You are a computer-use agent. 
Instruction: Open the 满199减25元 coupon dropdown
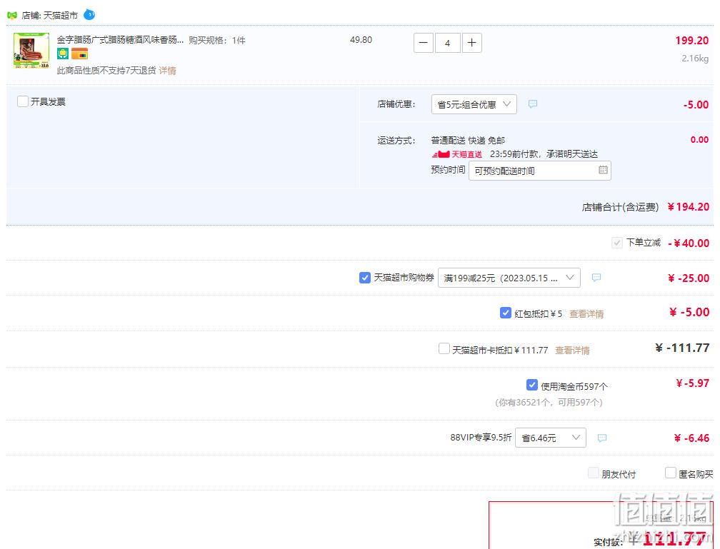(x=509, y=278)
